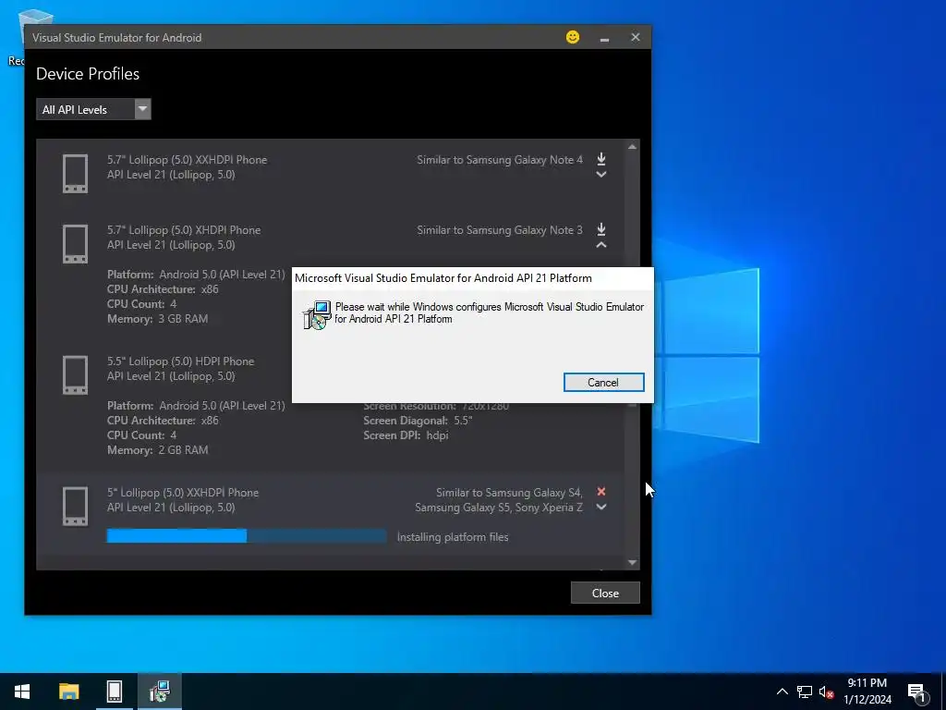Click the muted volume tray icon
The height and width of the screenshot is (710, 946).
pos(827,692)
